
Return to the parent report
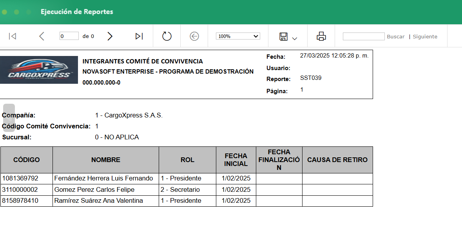click(x=194, y=36)
